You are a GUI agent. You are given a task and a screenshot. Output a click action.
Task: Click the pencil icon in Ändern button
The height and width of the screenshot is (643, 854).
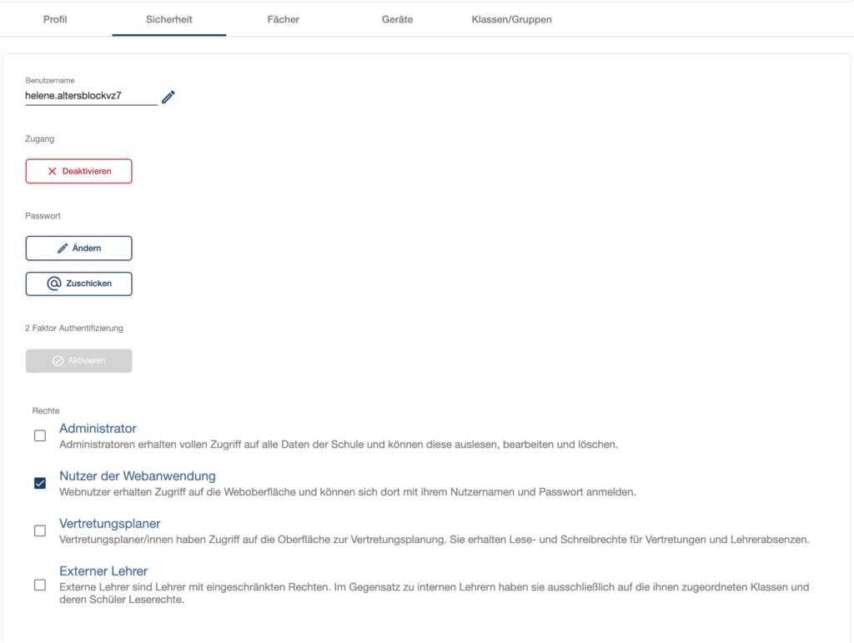click(x=63, y=249)
